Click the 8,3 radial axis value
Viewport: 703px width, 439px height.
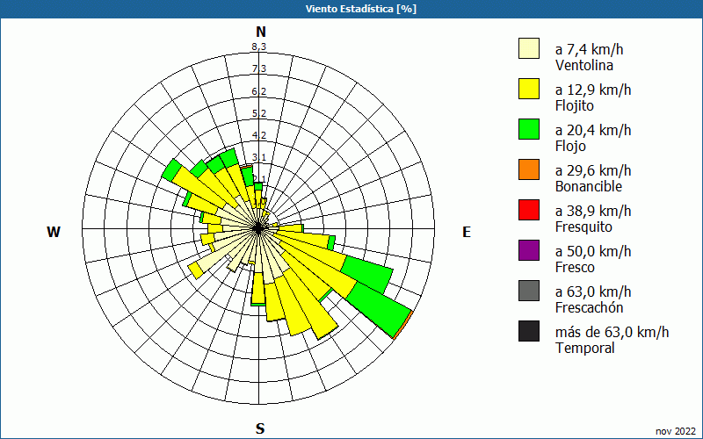pyautogui.click(x=259, y=47)
